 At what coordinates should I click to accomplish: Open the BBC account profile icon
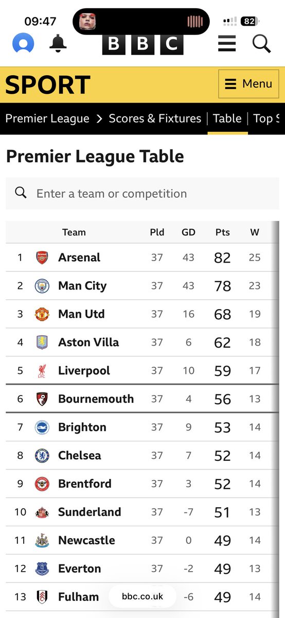point(23,44)
